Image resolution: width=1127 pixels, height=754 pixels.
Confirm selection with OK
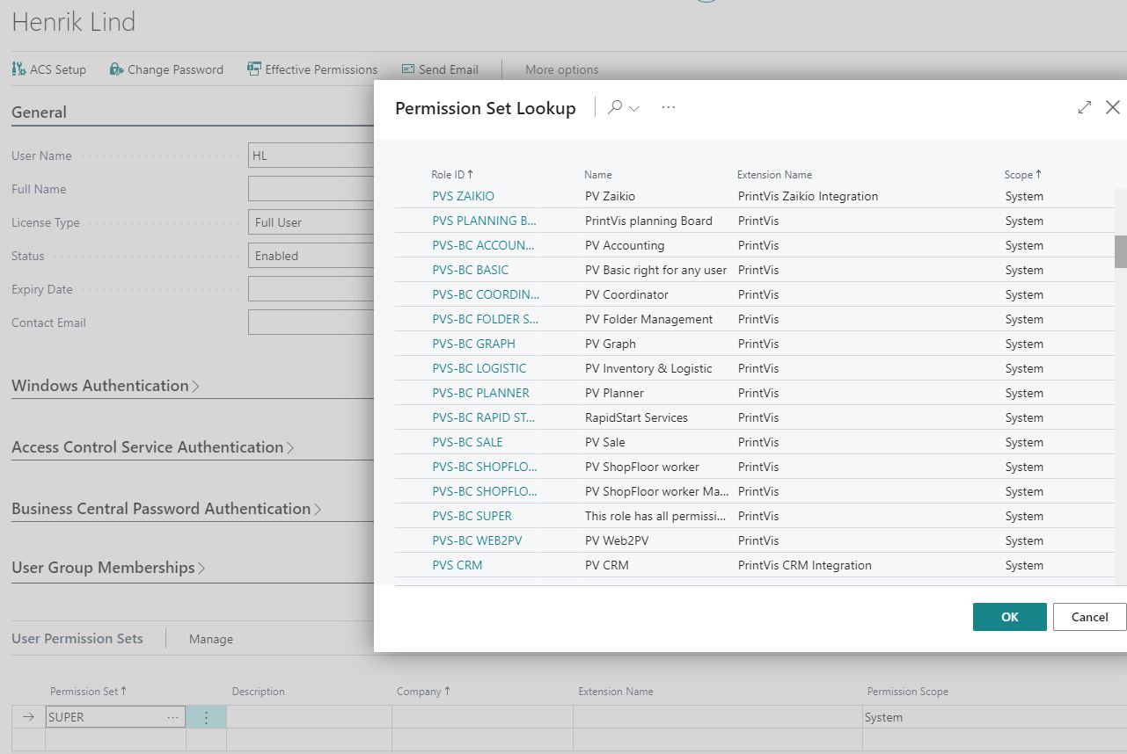pos(1008,616)
